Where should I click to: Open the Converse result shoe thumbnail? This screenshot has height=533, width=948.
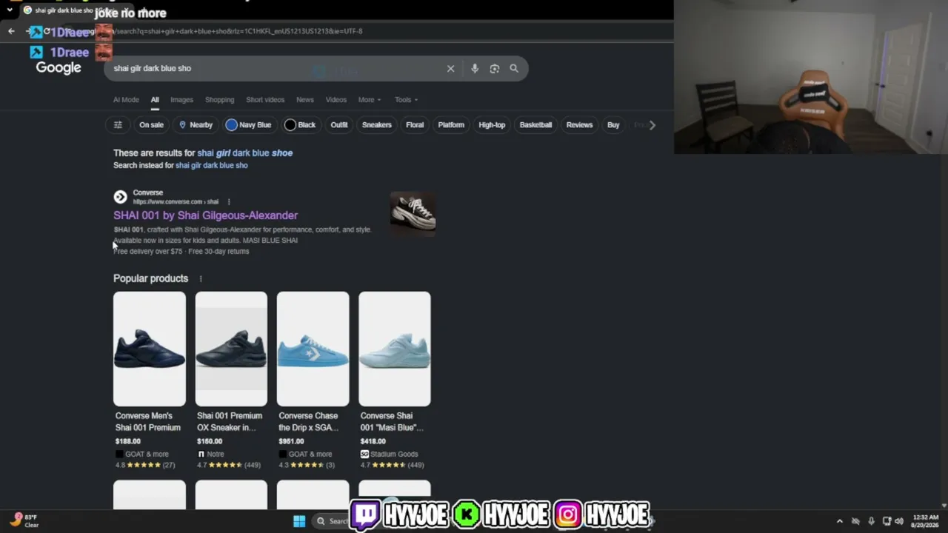point(413,214)
